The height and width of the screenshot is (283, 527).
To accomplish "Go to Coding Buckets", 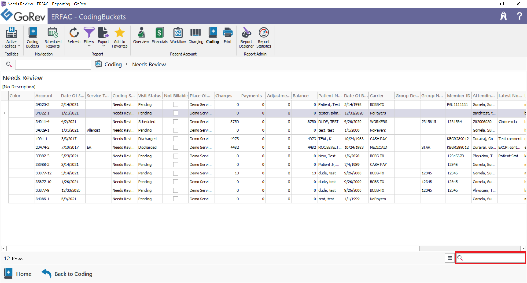I will (32, 38).
